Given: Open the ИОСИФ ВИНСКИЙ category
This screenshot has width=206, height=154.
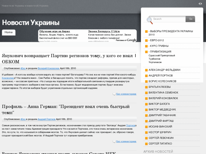Looking at the screenshot, I should click(160, 127).
